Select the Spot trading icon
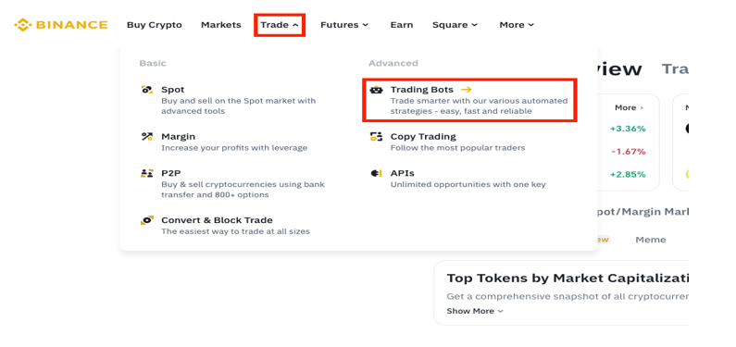 pyautogui.click(x=147, y=90)
